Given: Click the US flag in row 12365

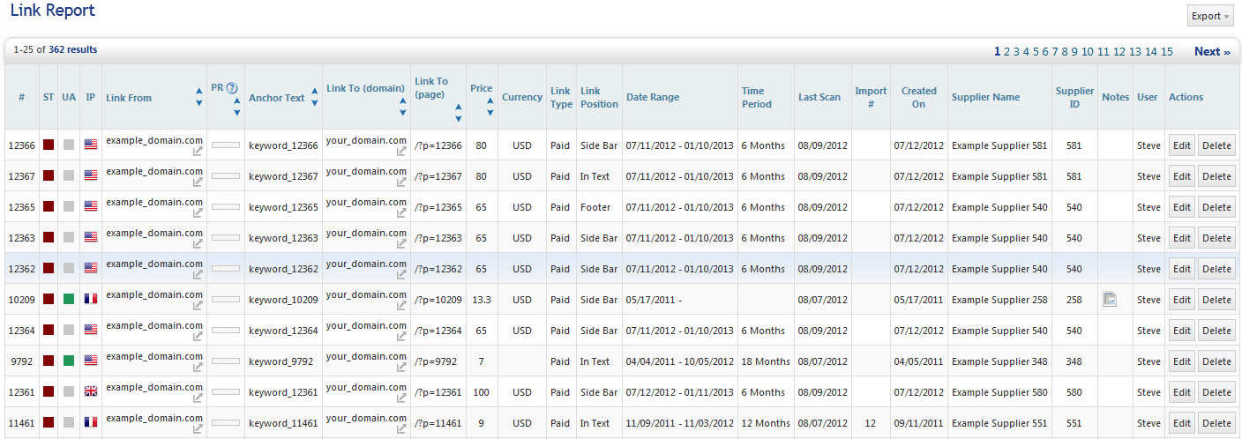Looking at the screenshot, I should (91, 207).
